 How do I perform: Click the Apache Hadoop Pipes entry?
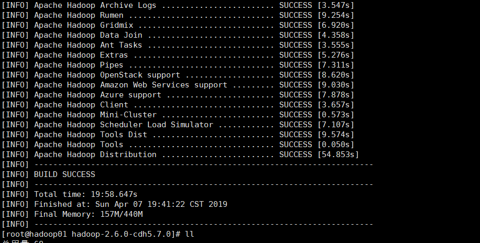point(178,65)
